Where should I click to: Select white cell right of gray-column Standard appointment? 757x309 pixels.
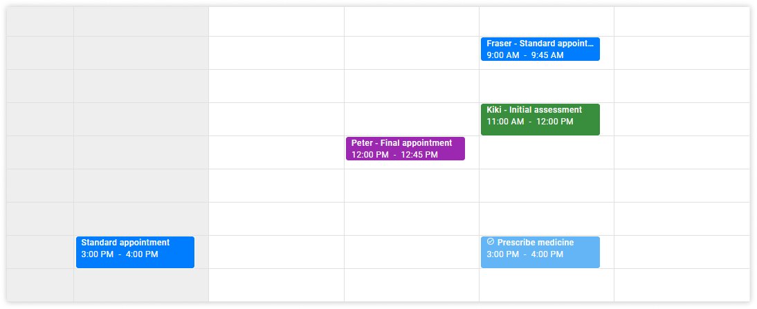click(x=276, y=252)
